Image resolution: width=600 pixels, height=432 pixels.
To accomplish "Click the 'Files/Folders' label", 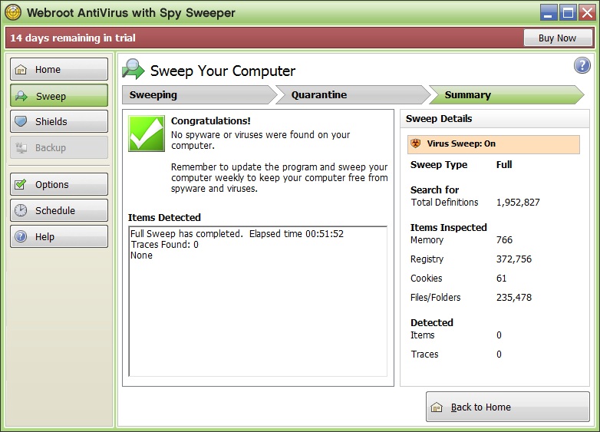I will click(436, 297).
